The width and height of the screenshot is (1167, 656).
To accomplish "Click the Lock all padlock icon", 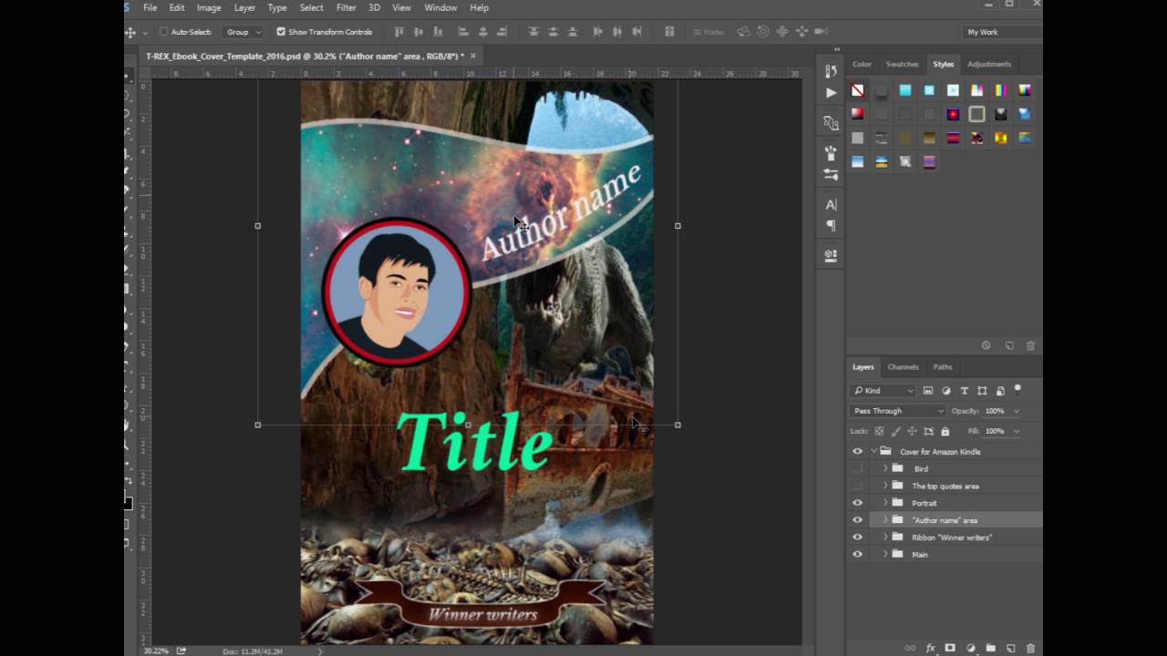I will coord(945,431).
